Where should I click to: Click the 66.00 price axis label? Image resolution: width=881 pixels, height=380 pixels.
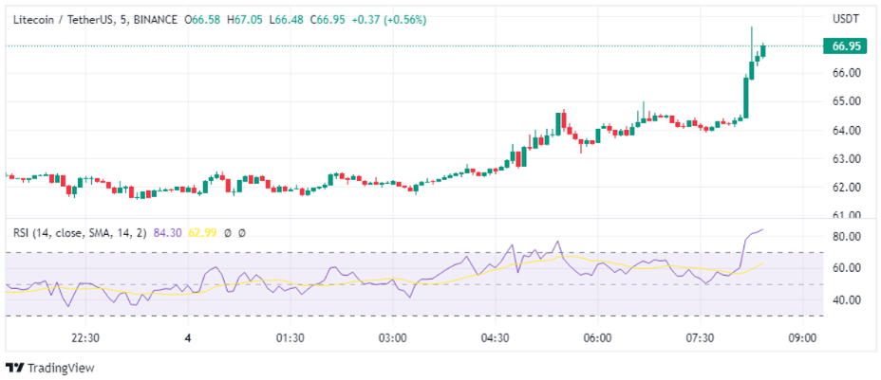846,73
